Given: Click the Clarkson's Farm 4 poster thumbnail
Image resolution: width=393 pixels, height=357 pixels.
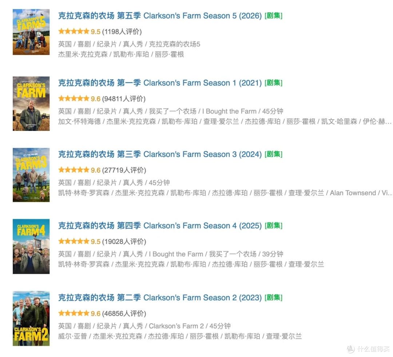Looking at the screenshot, I should click(x=31, y=246).
